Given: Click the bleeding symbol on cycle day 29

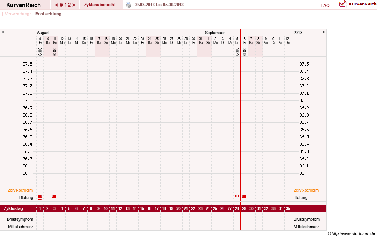Looking at the screenshot, I should [x=244, y=197].
